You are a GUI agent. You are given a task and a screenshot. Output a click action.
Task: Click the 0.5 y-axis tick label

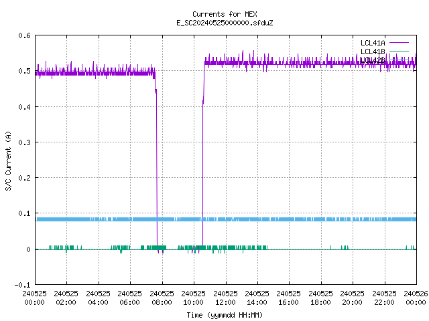pos(24,71)
